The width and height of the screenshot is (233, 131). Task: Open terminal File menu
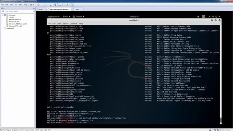(x=49, y=24)
